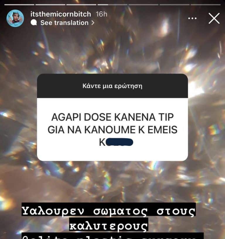The image size is (225, 239).
Task: Click the 16h story timestamp
Action: point(102,14)
